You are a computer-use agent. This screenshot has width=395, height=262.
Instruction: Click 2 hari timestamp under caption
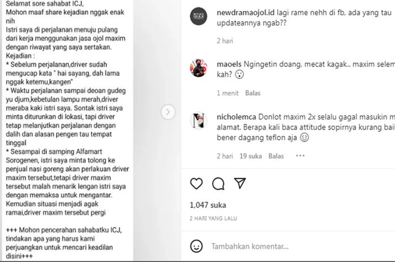(x=225, y=41)
